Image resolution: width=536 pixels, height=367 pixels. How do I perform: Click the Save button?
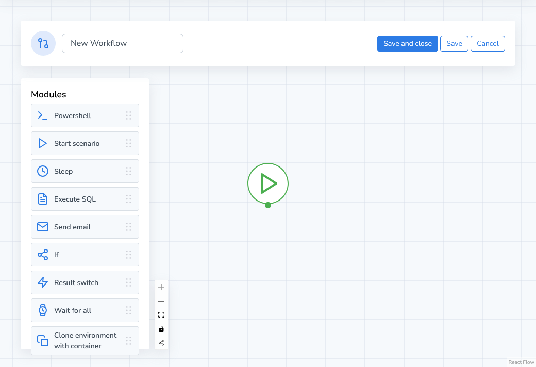[454, 43]
